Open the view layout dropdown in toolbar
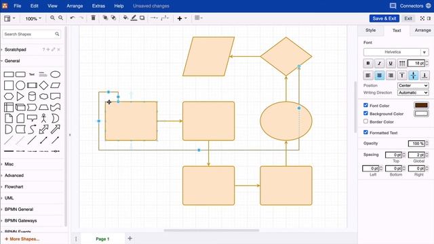This screenshot has height=244, width=434. click(9, 18)
